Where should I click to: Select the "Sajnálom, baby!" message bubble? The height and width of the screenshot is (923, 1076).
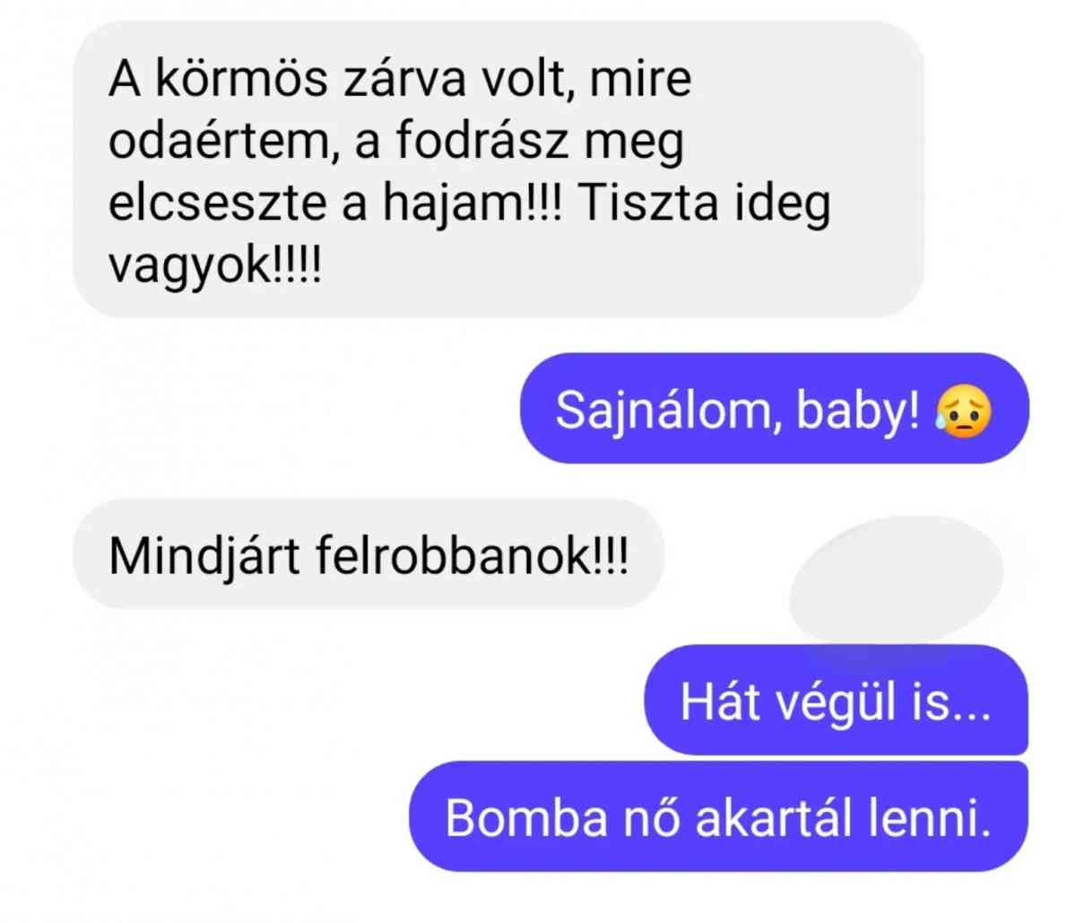point(775,409)
